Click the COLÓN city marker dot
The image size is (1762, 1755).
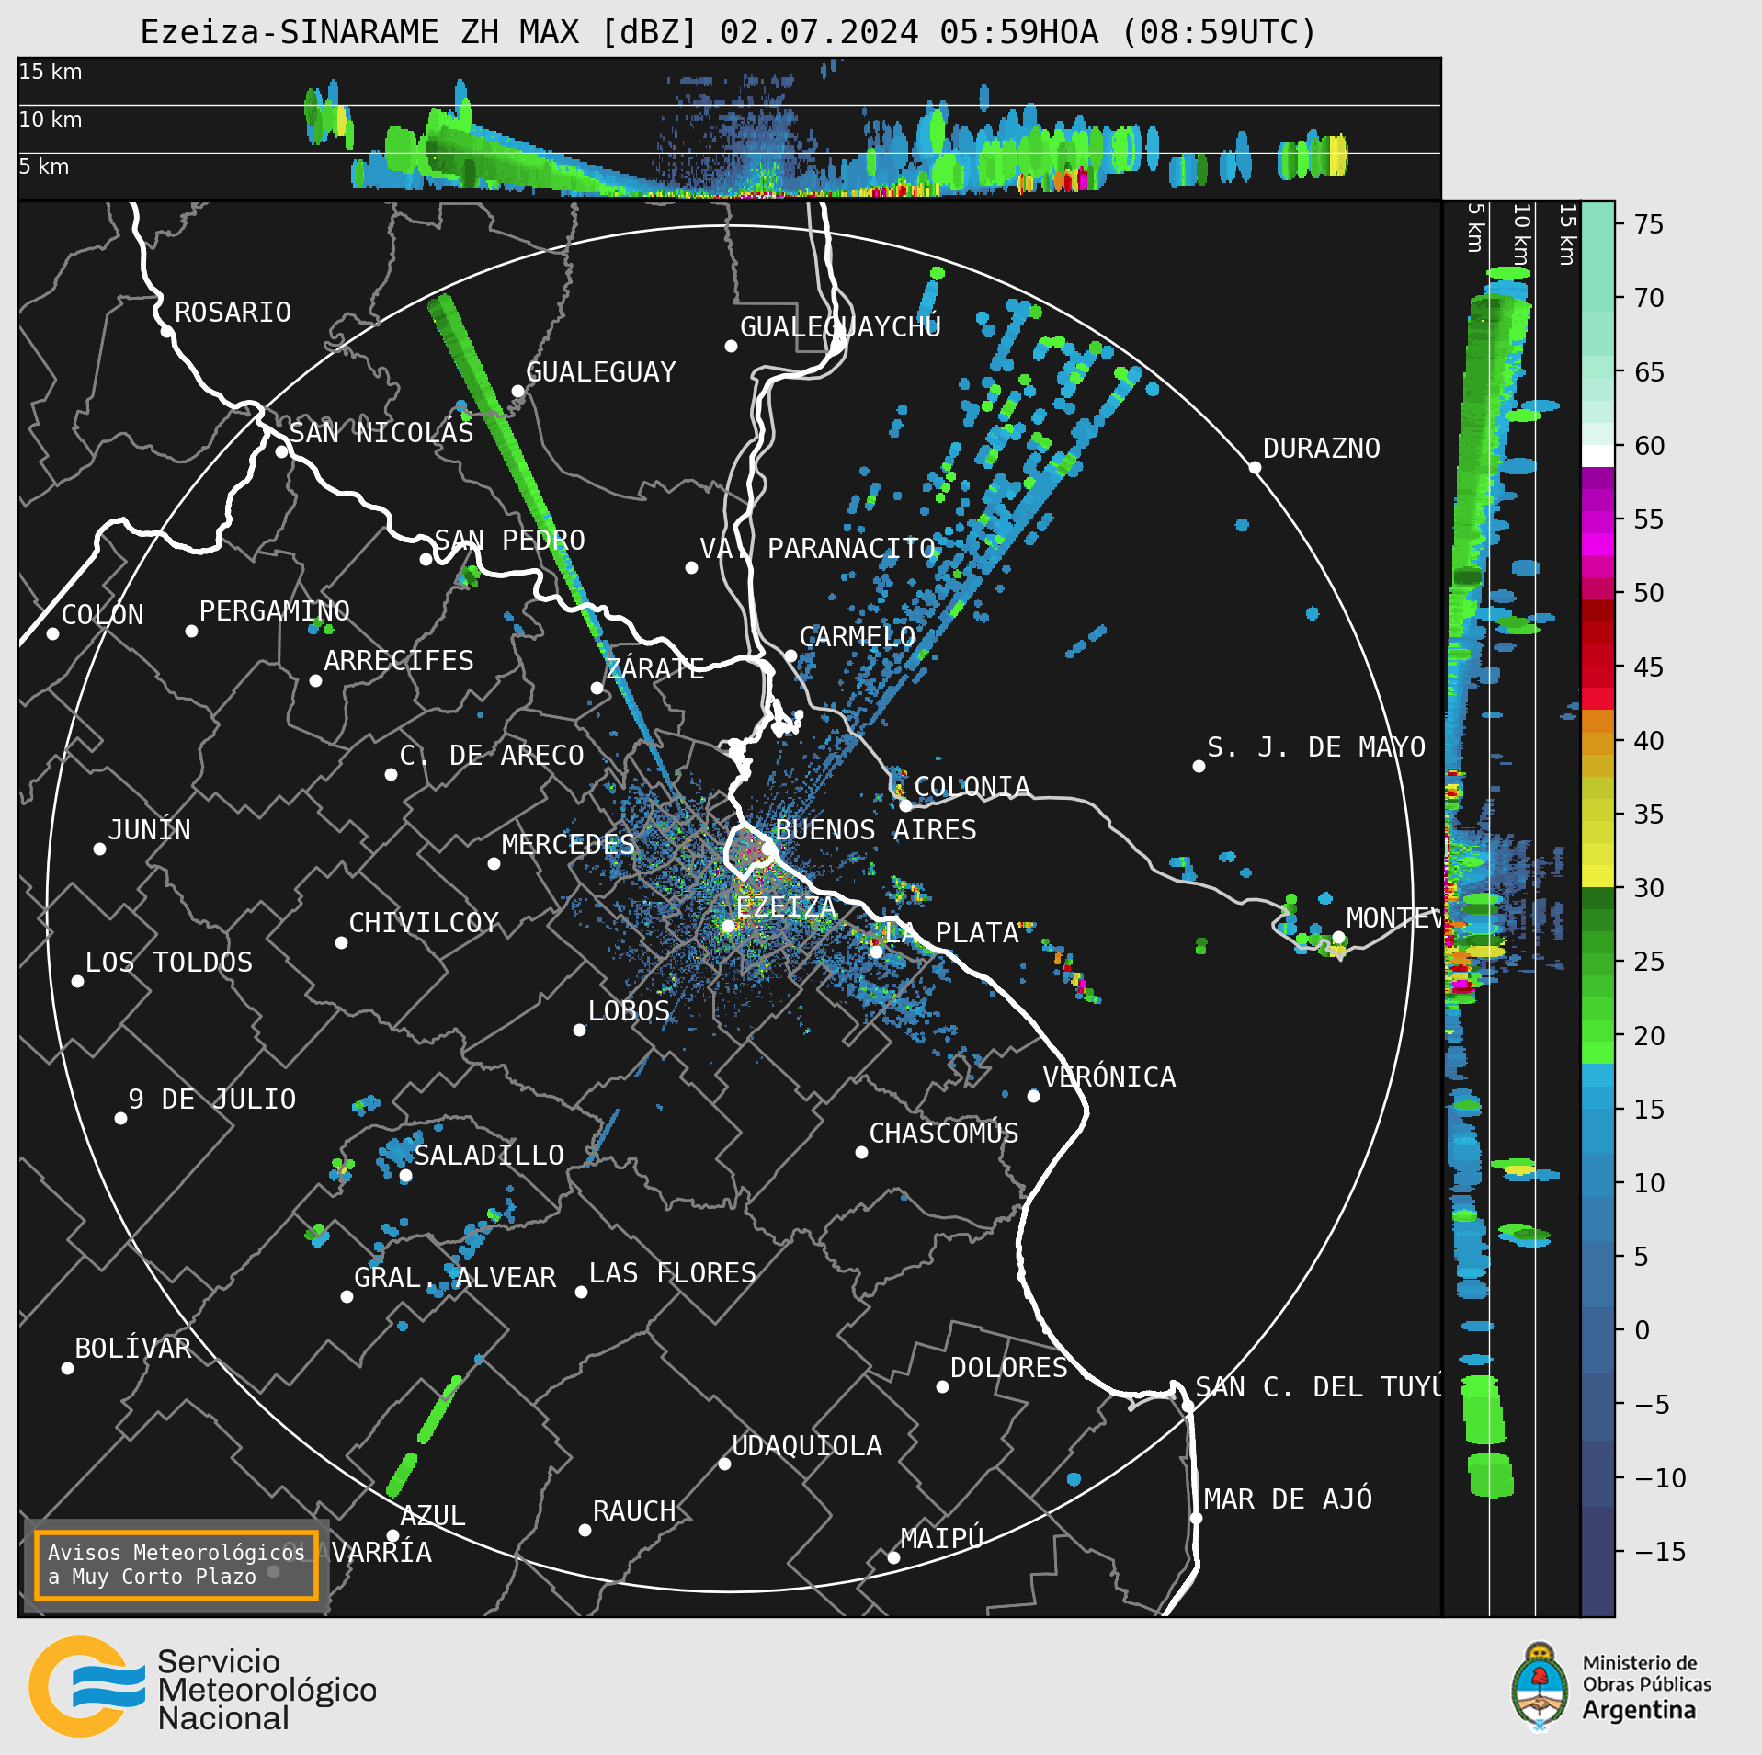coord(52,633)
